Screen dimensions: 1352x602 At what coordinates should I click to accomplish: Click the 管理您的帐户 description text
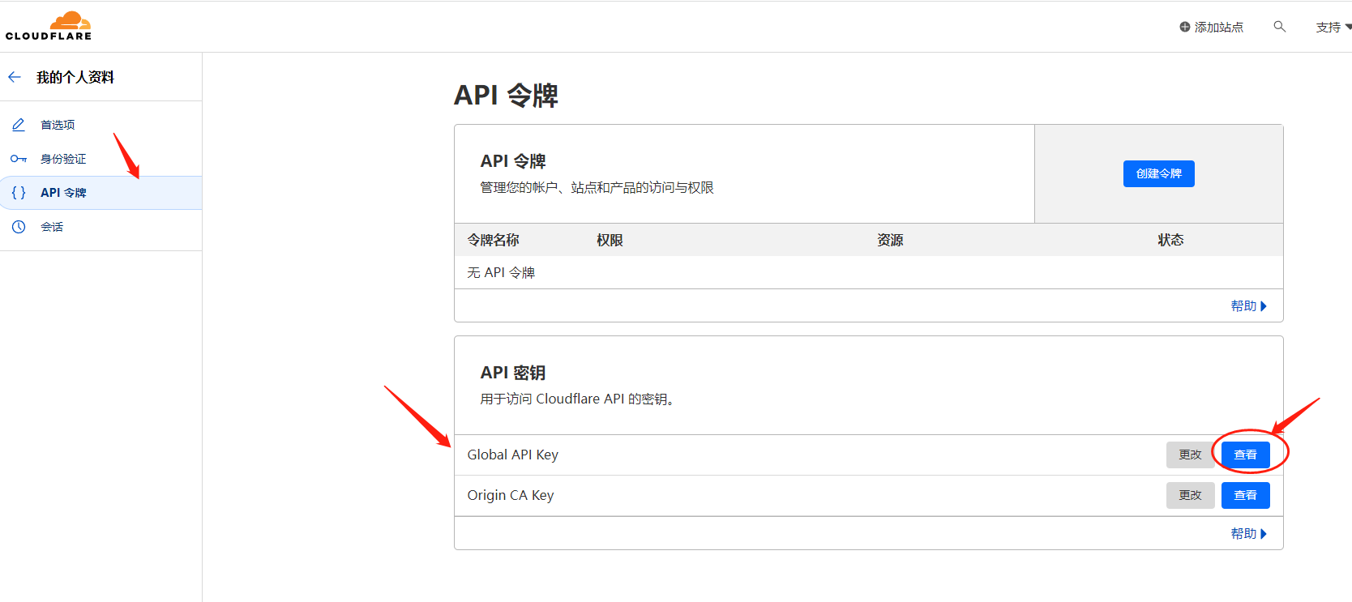tap(597, 188)
